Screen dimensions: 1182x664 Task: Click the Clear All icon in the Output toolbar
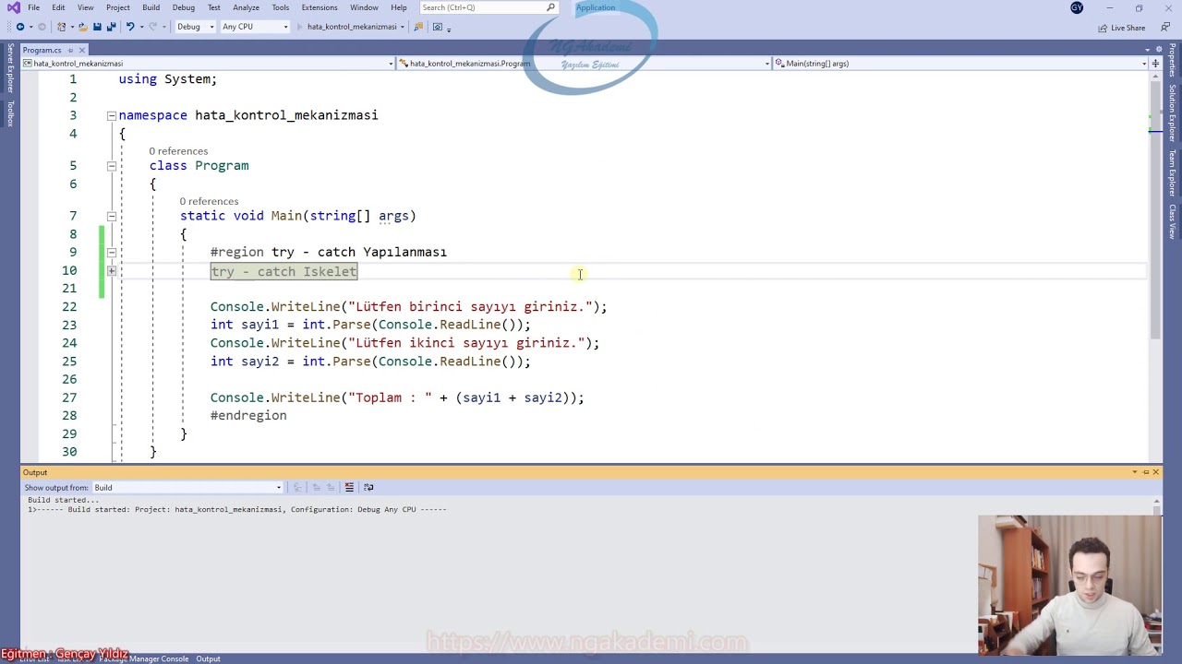click(349, 487)
